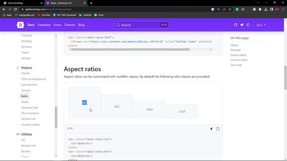Go to Tooltips in sidebar
Viewport: 287px width, 161px height.
[26, 58]
